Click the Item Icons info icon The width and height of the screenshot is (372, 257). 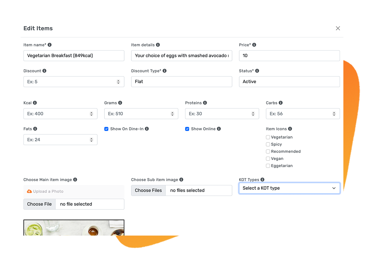[290, 129]
